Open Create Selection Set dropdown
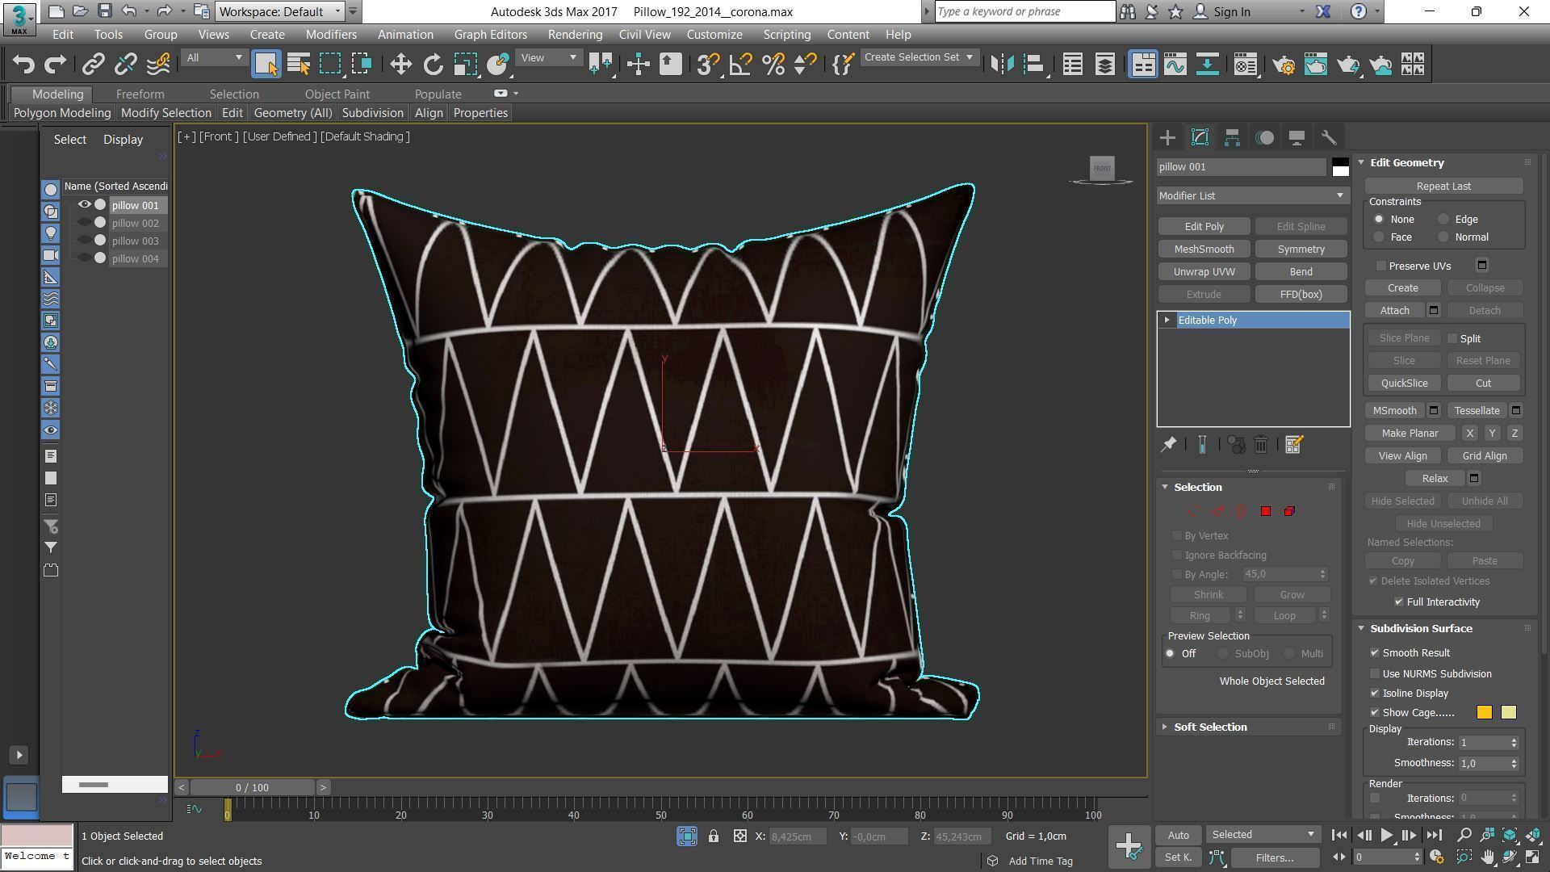The height and width of the screenshot is (872, 1550). click(x=919, y=57)
